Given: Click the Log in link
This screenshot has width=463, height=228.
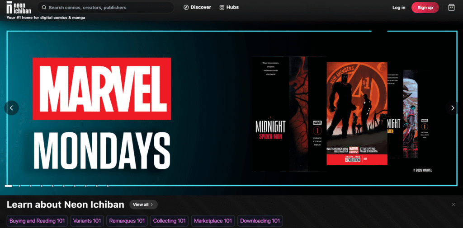Looking at the screenshot, I should [399, 8].
